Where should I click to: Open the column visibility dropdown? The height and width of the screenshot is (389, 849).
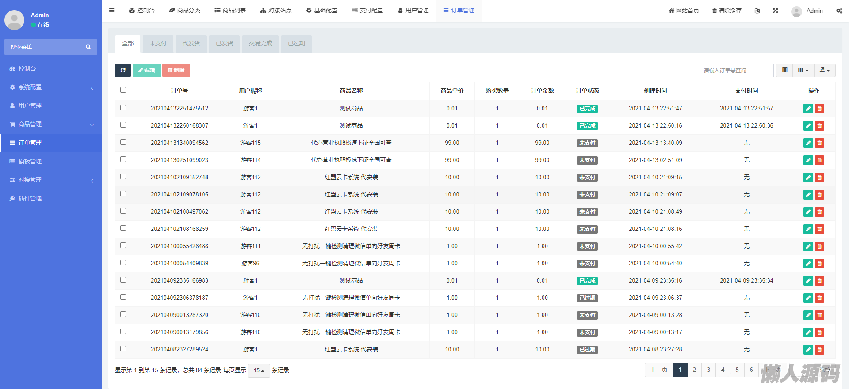click(803, 70)
